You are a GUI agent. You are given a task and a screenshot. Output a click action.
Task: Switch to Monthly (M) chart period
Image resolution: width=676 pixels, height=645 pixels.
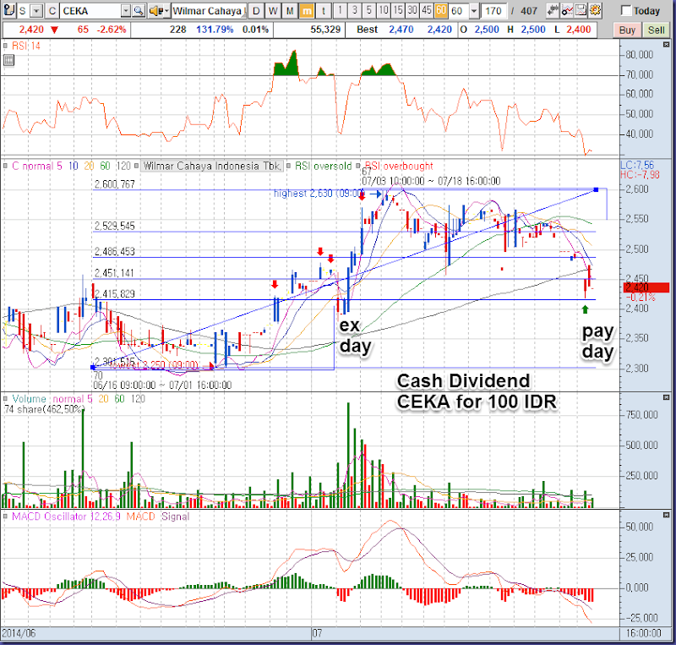tap(290, 10)
